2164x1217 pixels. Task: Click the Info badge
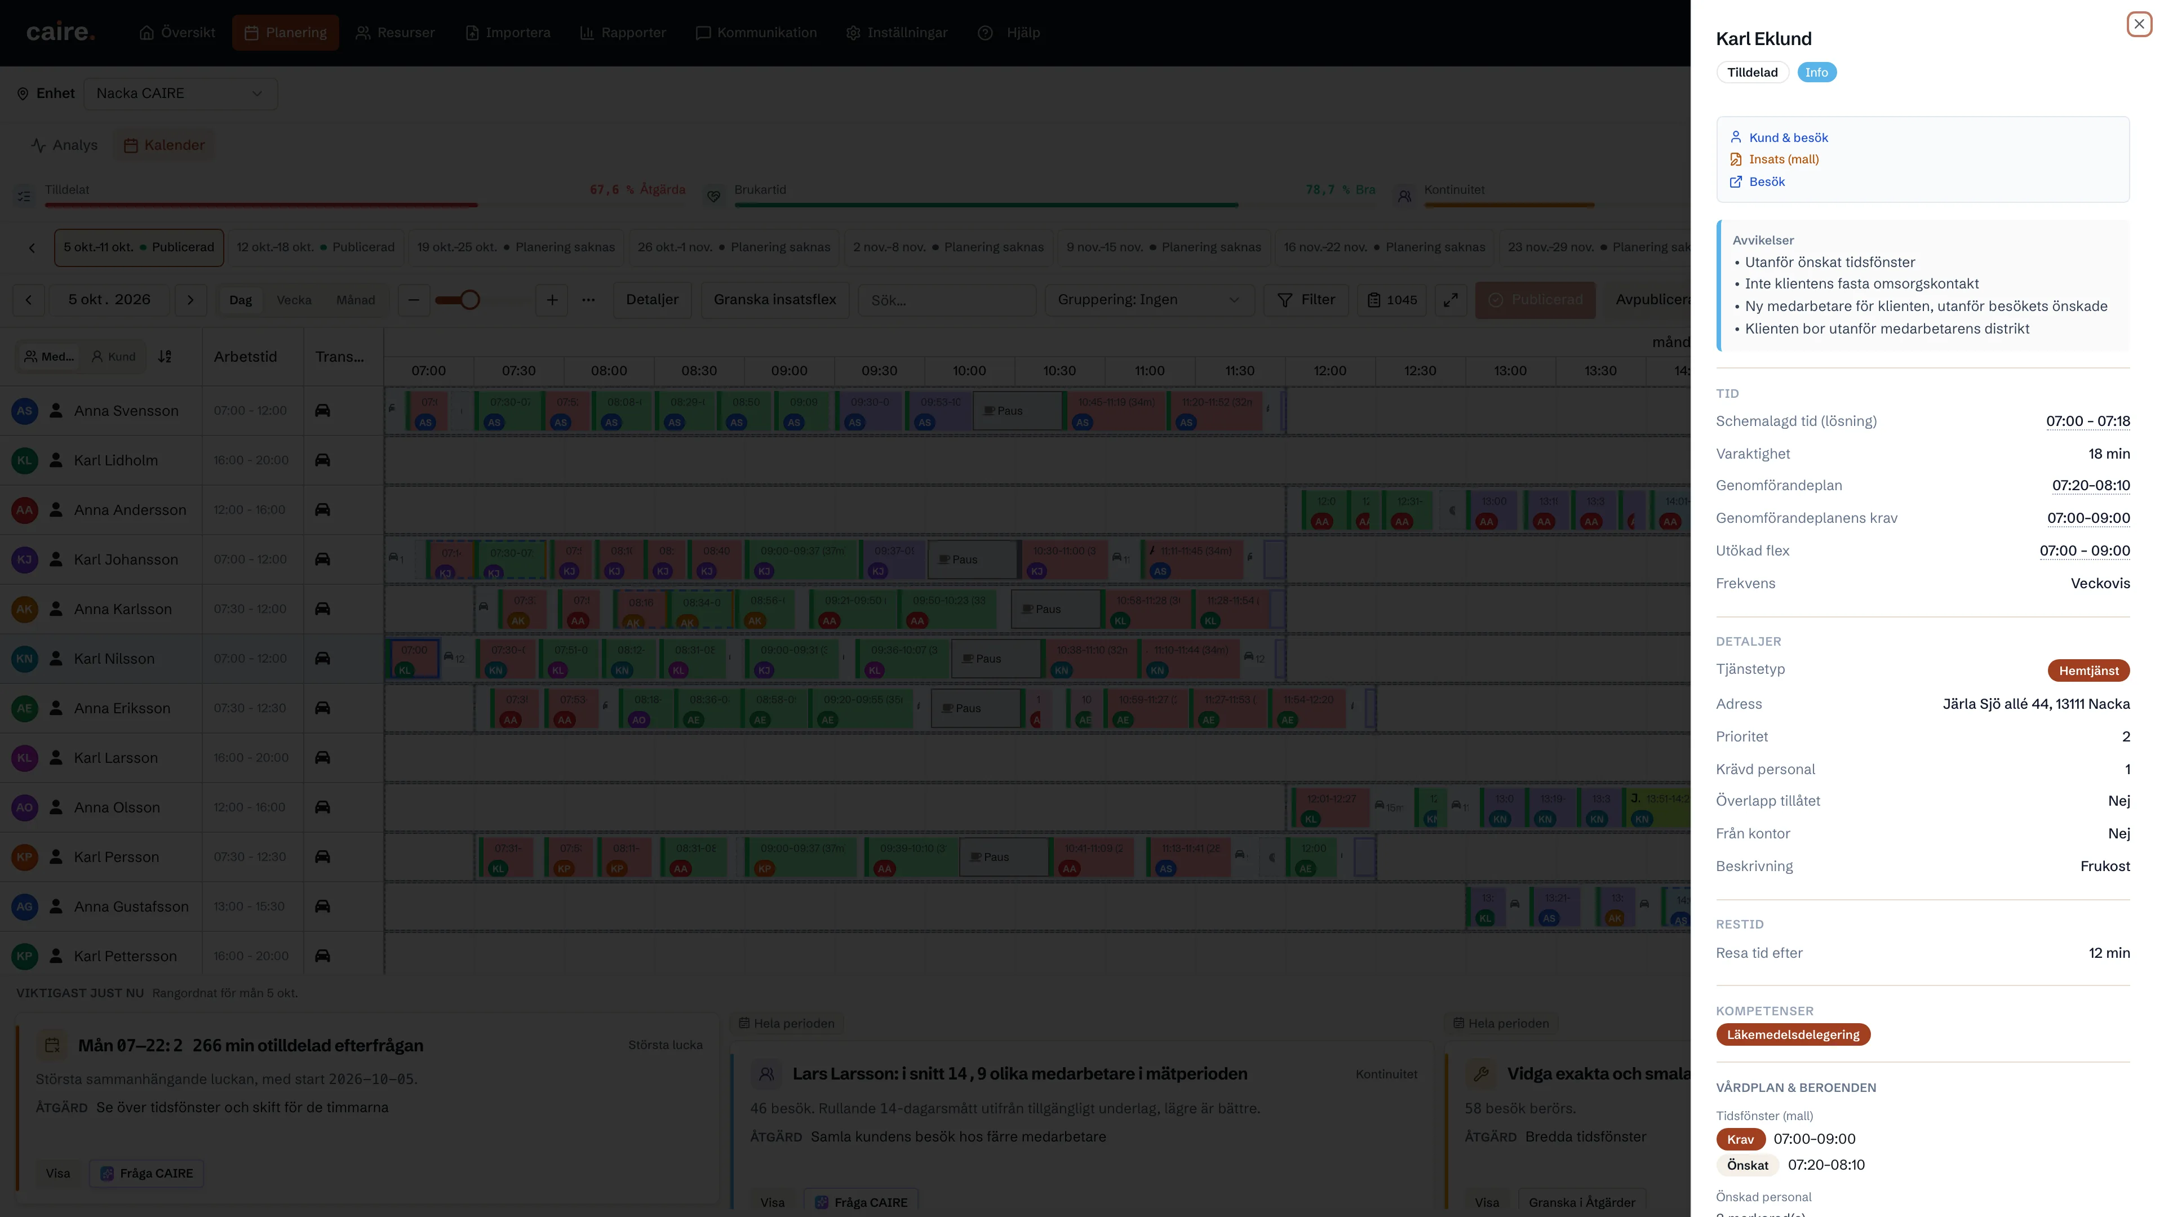1816,72
